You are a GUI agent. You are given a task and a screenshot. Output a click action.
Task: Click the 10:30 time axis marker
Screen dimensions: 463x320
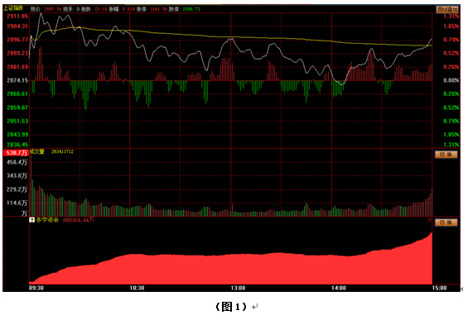137,288
